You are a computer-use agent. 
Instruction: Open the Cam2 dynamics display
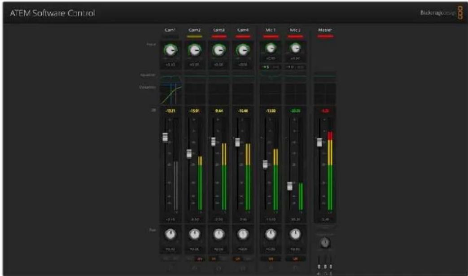click(x=195, y=94)
